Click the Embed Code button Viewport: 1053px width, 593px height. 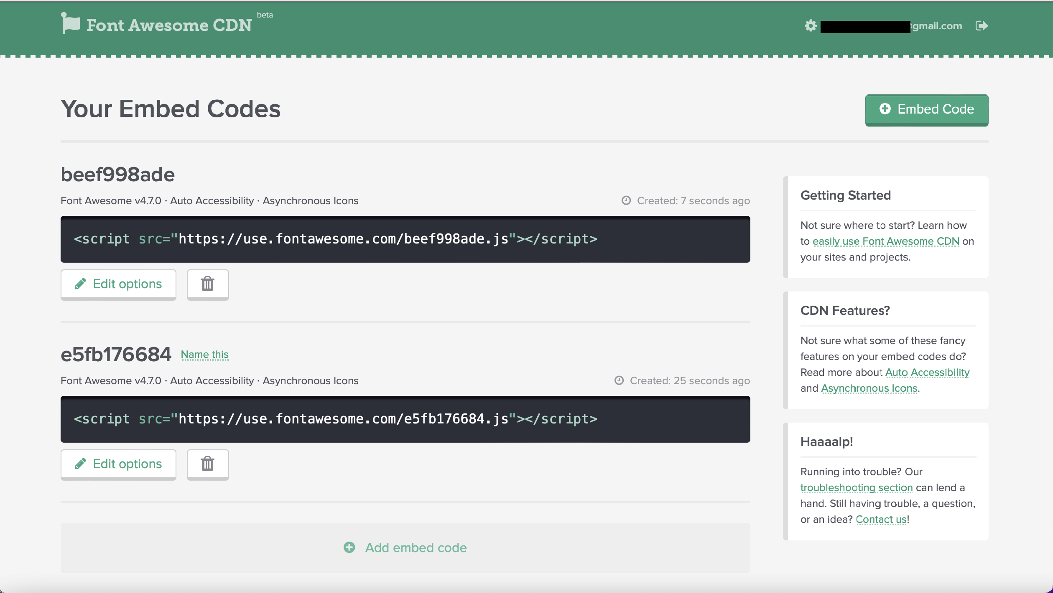coord(927,110)
